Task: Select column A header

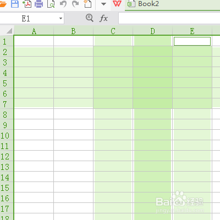Action: pos(34,31)
